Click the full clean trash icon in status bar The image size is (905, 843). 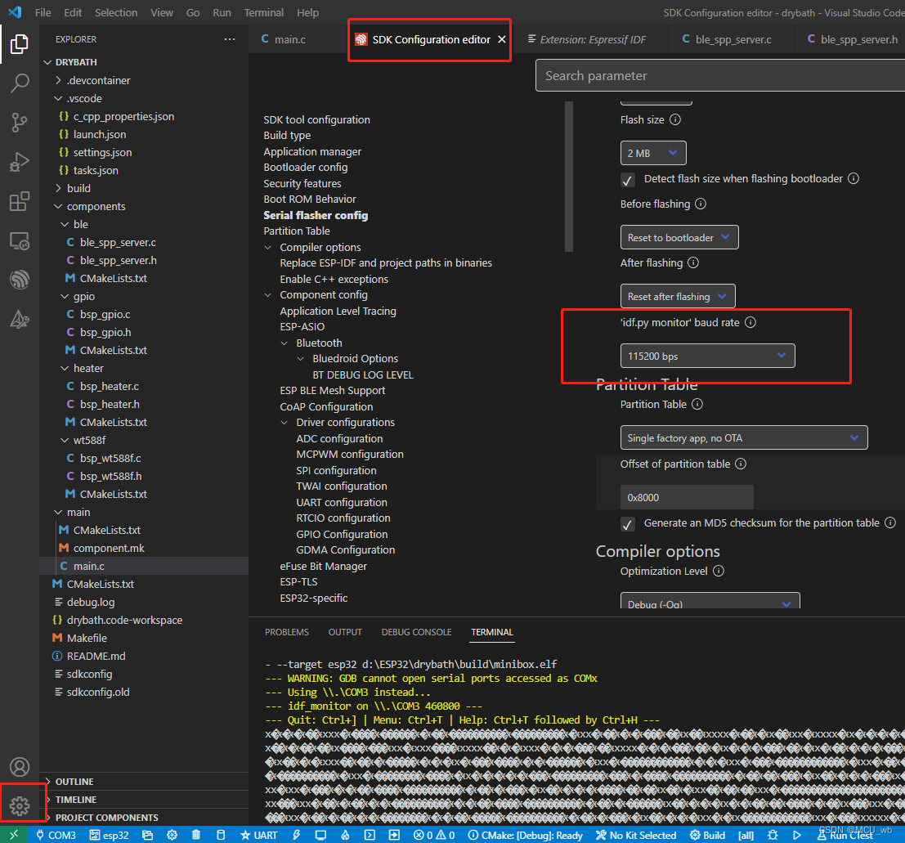point(196,835)
